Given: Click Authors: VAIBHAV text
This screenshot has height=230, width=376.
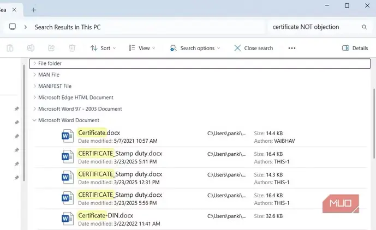Looking at the screenshot, I should click(274, 141).
